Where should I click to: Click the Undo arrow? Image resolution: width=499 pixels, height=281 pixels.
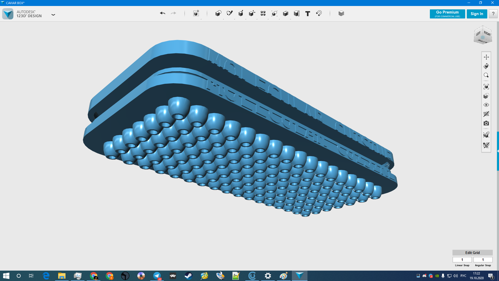[x=162, y=13]
